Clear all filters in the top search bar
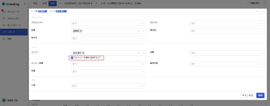270x106 pixels. coord(257,11)
